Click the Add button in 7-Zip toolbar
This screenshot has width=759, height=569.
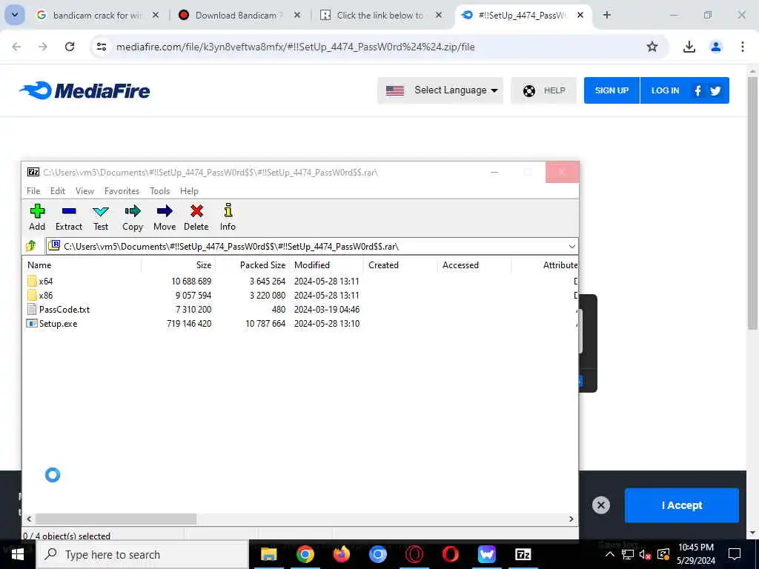pos(37,217)
